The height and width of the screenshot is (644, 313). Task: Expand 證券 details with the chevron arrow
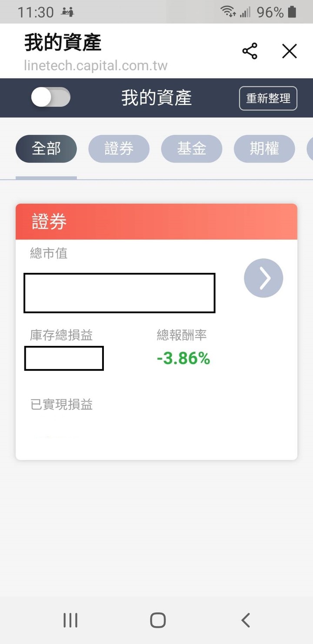point(263,278)
